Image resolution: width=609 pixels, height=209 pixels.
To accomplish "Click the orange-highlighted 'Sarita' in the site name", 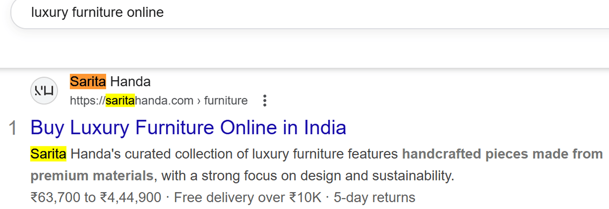I will pyautogui.click(x=88, y=81).
